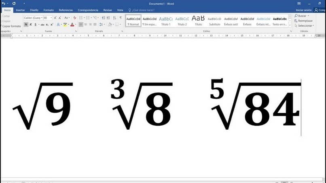
Task: Click the sort text icon
Action: 114,18
